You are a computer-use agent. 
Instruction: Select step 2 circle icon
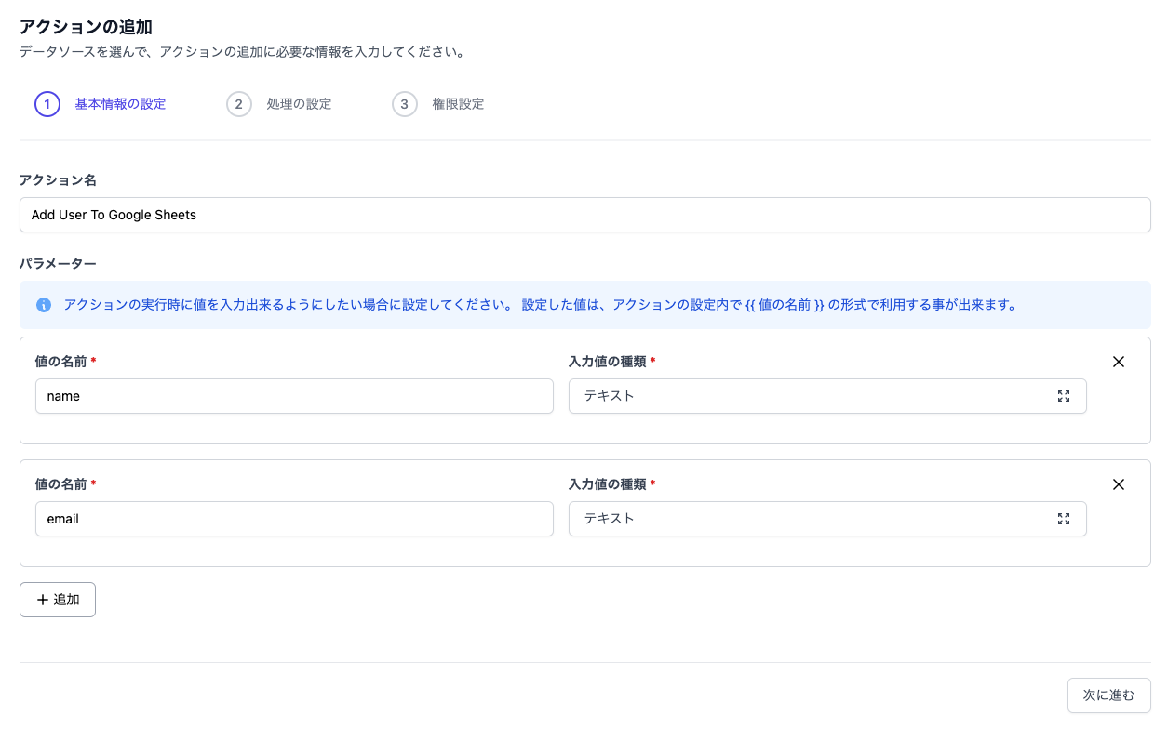pyautogui.click(x=239, y=104)
